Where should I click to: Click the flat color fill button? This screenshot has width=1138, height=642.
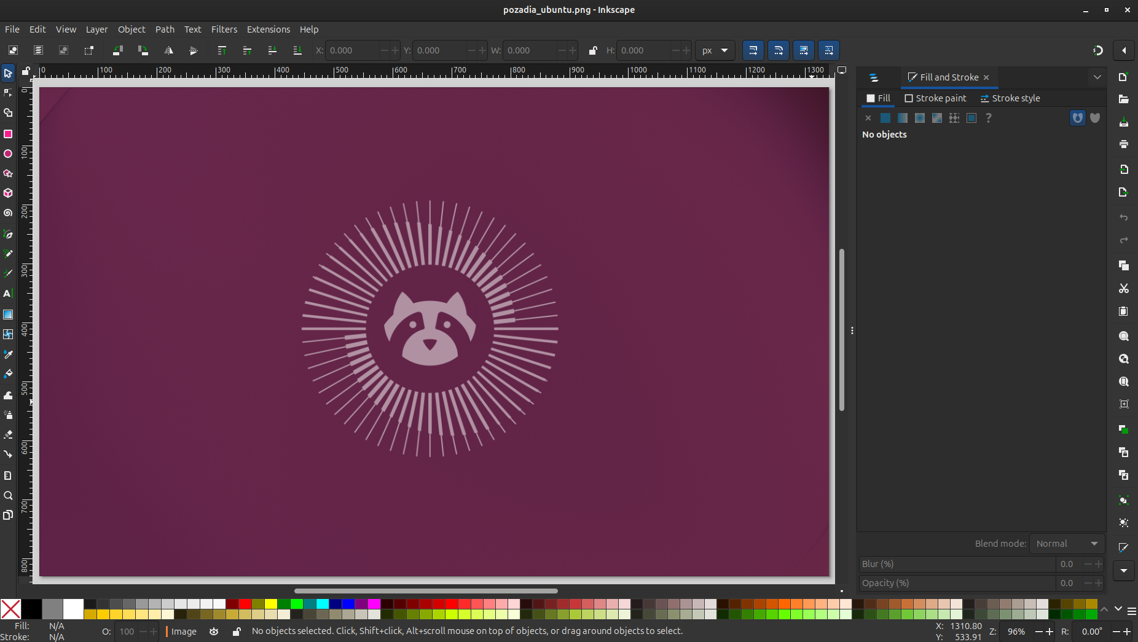(885, 118)
